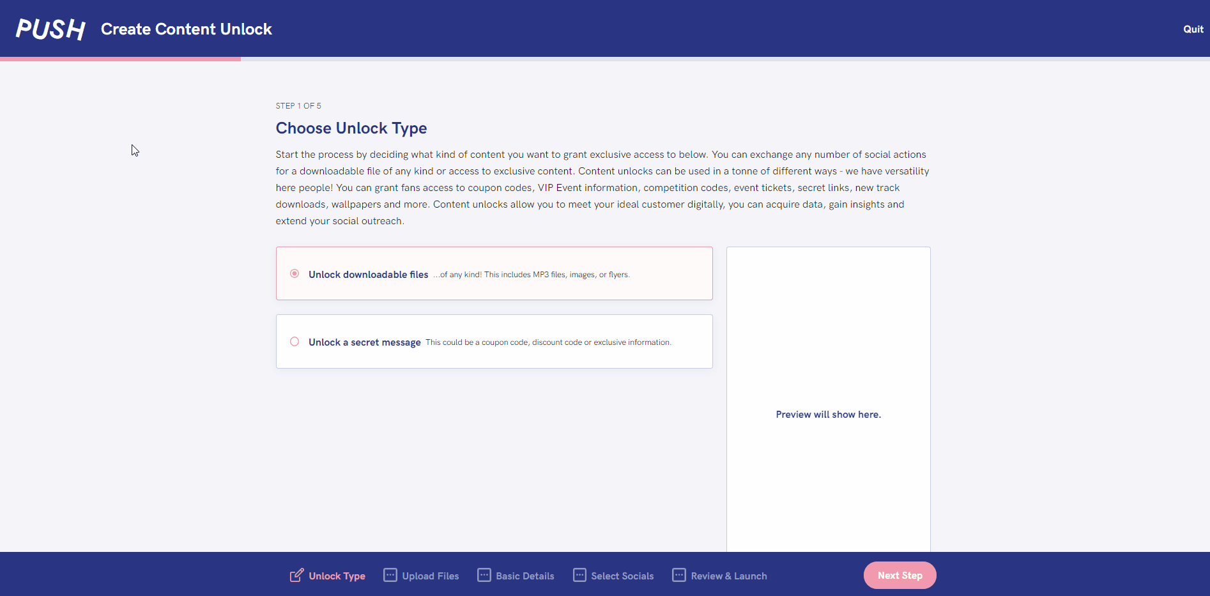1210x596 pixels.
Task: Click the 'Choose Unlock Type' heading
Action: click(351, 128)
